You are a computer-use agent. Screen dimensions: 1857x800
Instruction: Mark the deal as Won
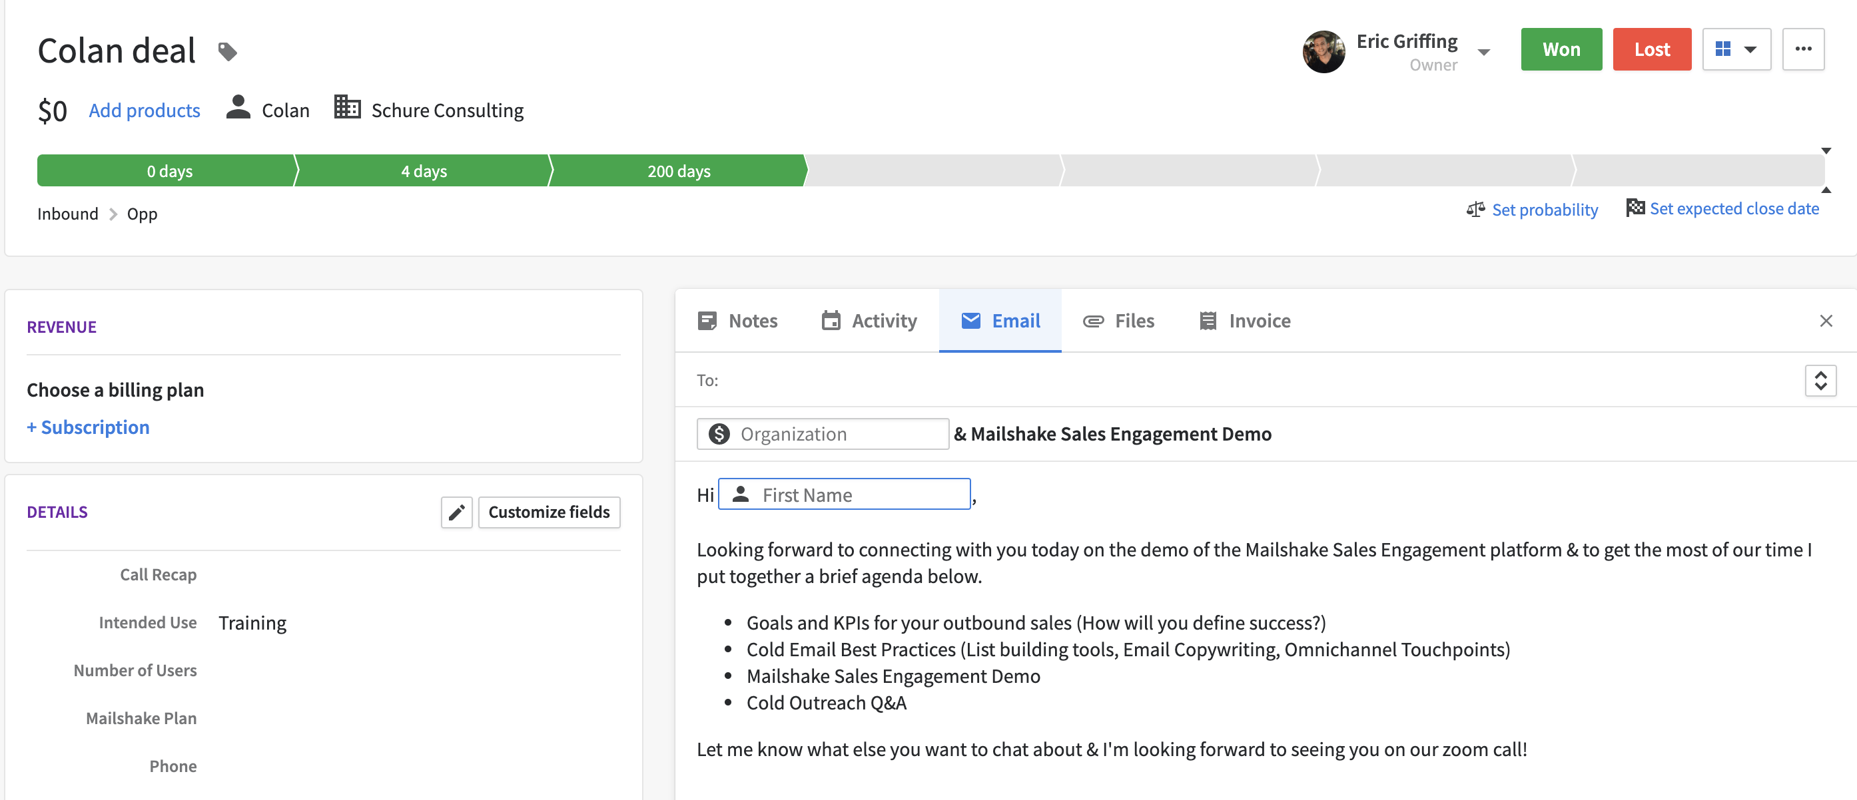click(1561, 49)
